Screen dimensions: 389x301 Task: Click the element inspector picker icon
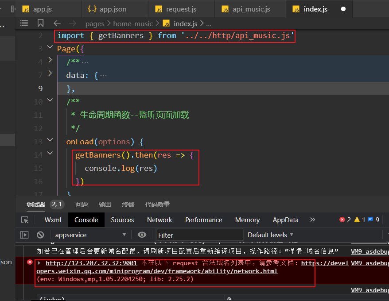coord(25,220)
